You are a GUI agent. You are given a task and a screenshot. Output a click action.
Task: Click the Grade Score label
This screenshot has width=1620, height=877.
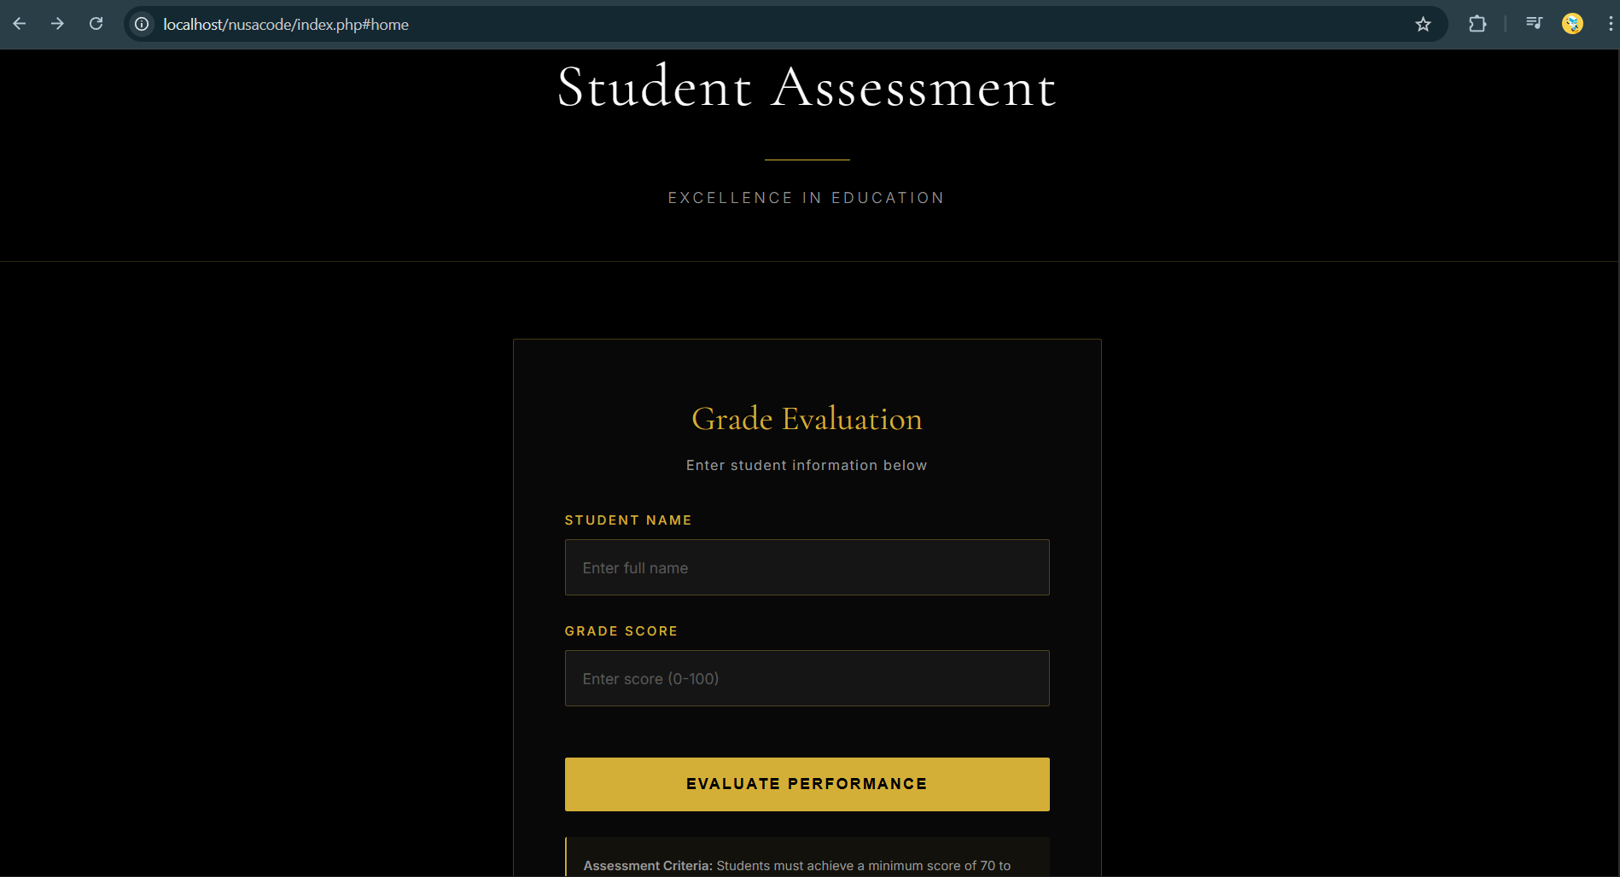pyautogui.click(x=621, y=631)
